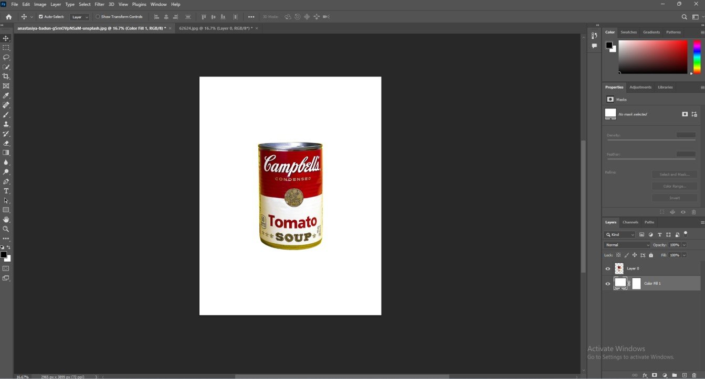Click the Lock all padlock icon

coord(651,255)
